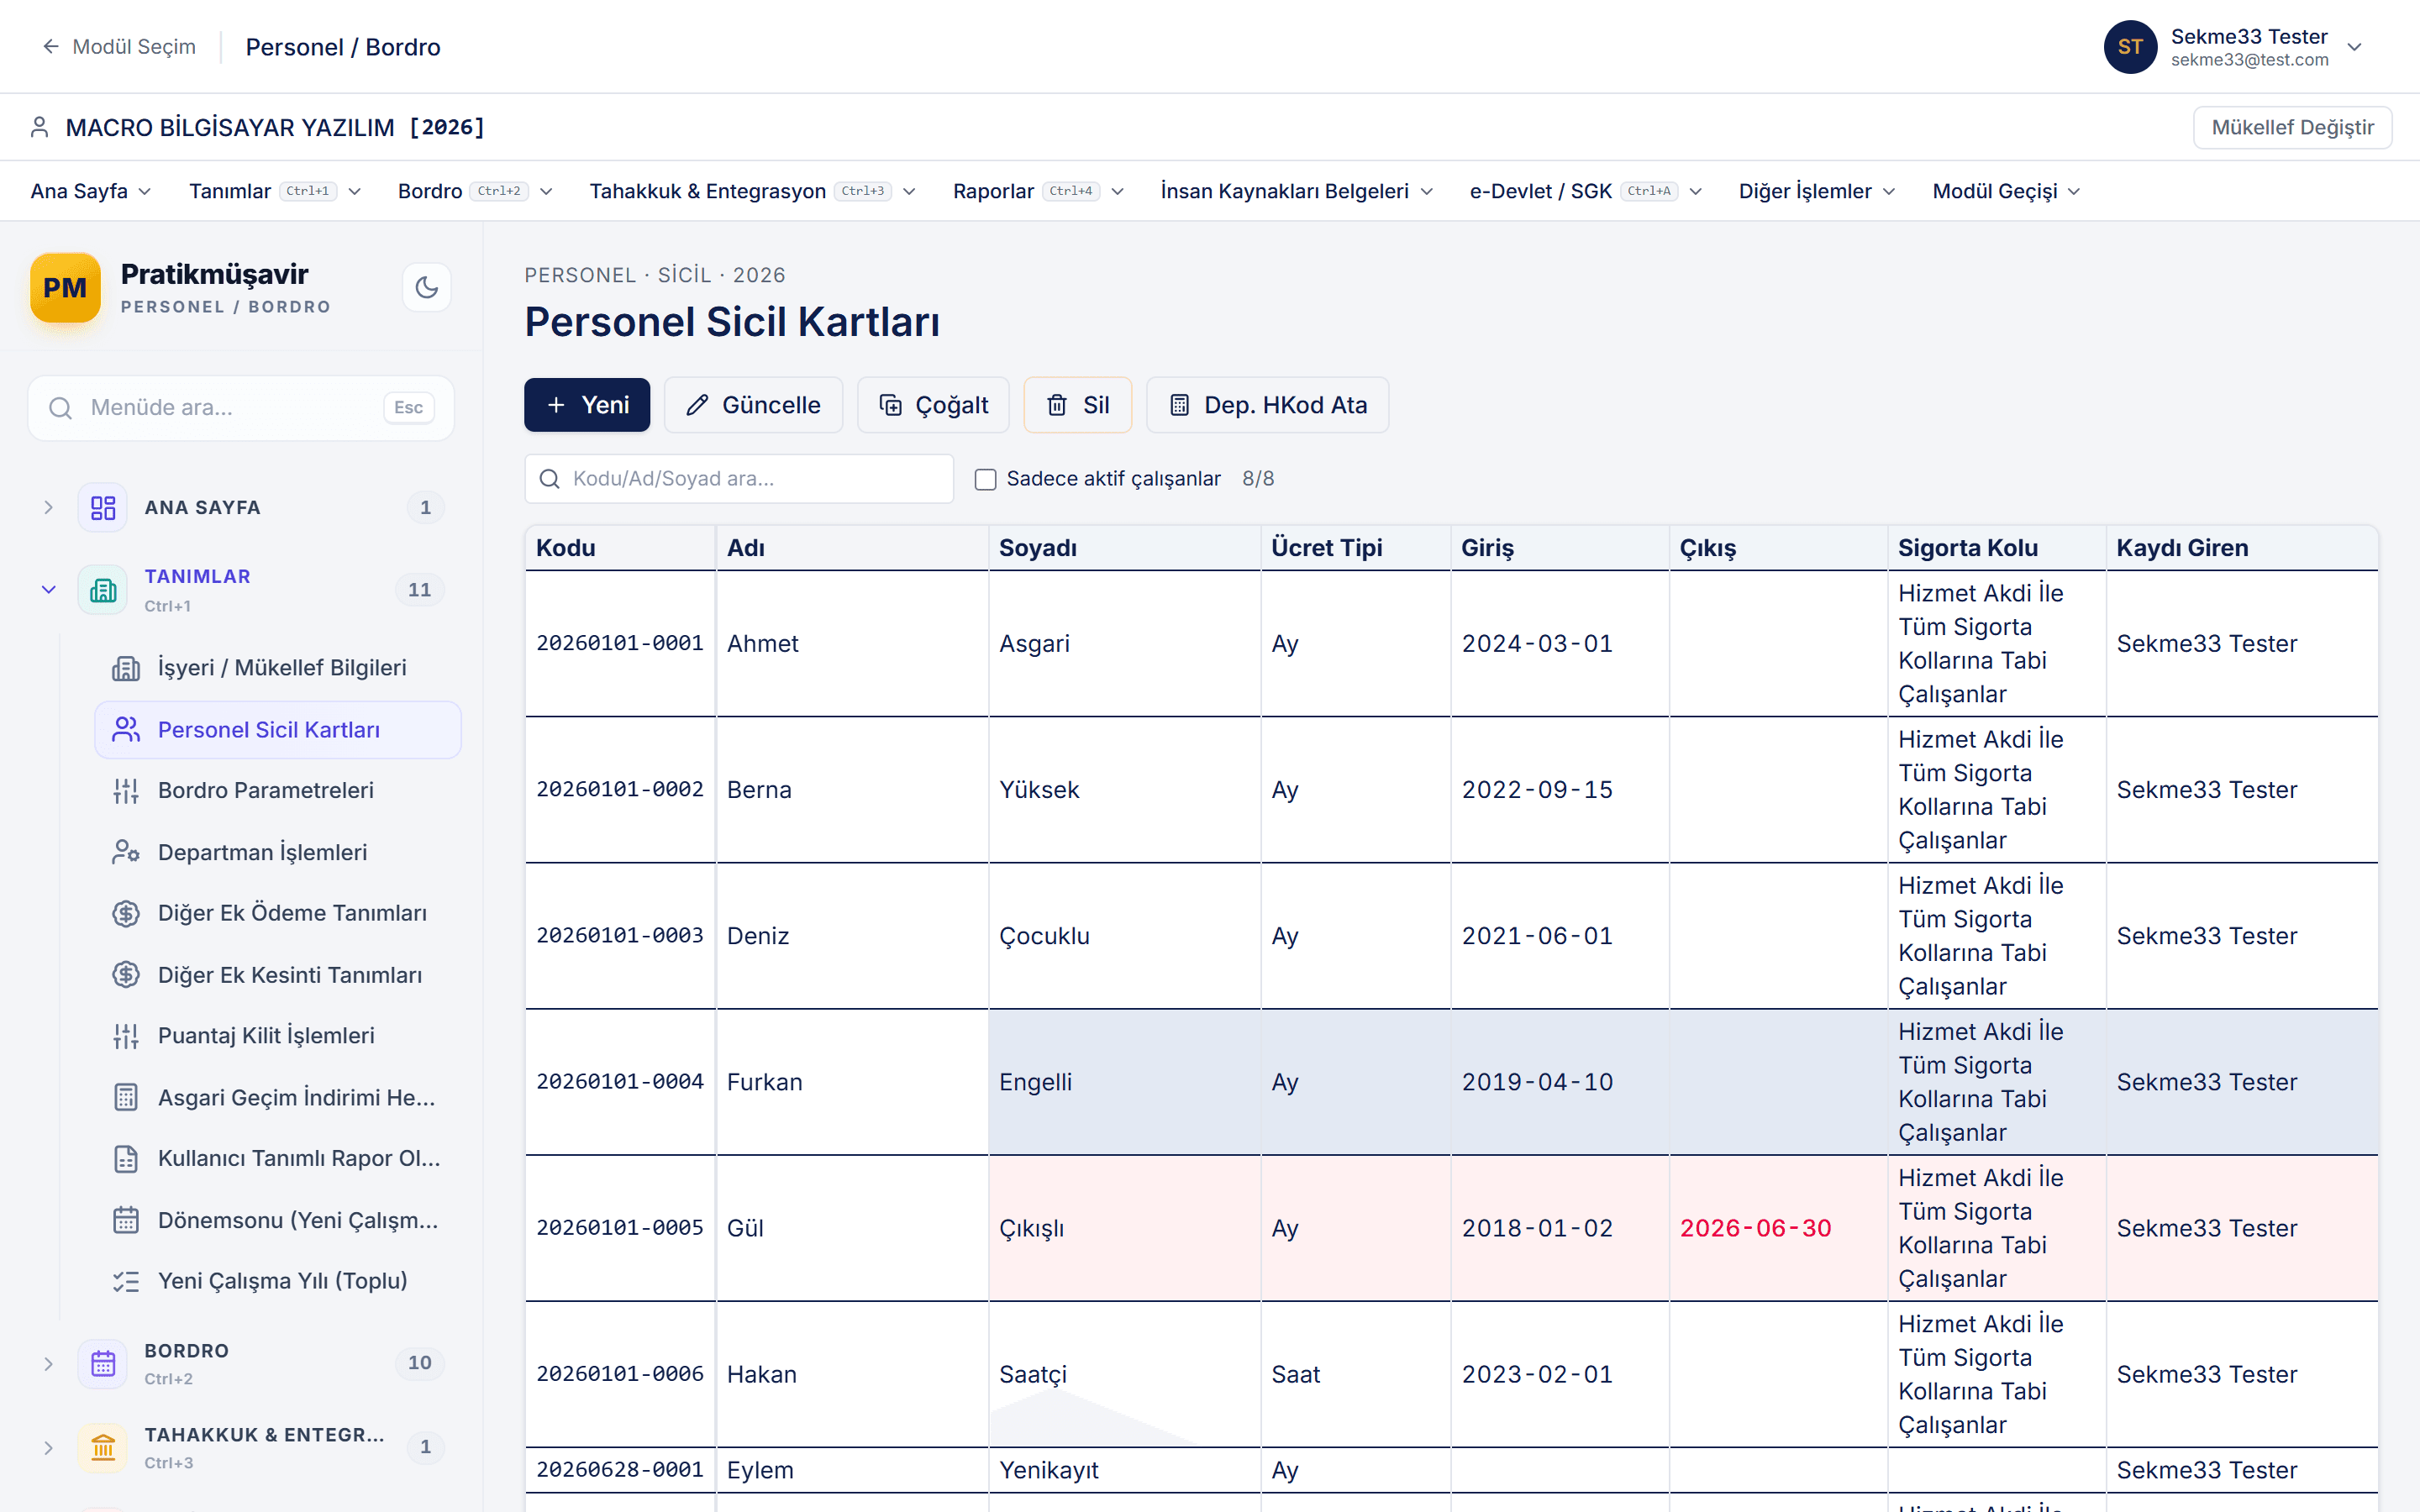Select row 20260101-0001 Ahmet
The height and width of the screenshot is (1512, 2420).
pos(1451,644)
